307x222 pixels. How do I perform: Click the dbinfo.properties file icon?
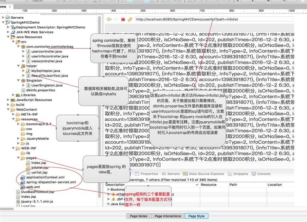[23, 90]
